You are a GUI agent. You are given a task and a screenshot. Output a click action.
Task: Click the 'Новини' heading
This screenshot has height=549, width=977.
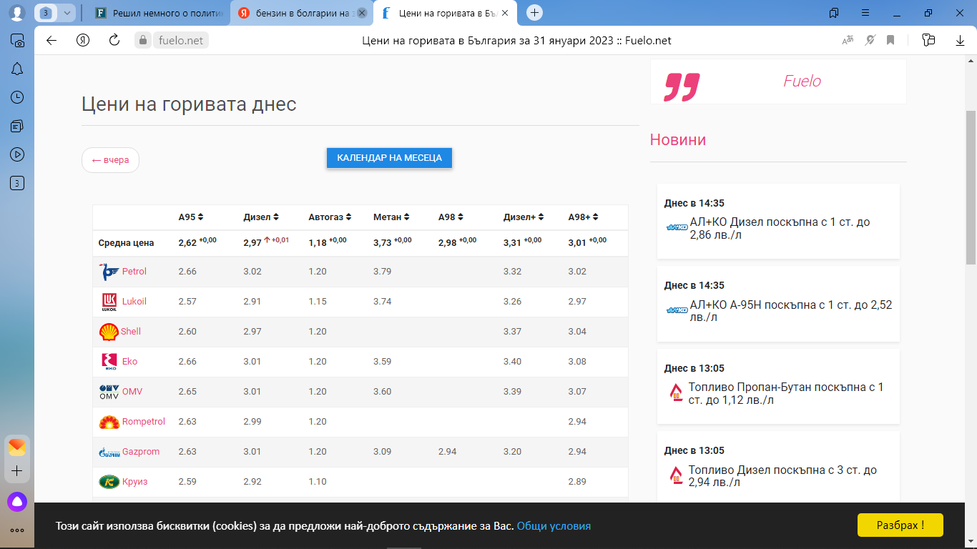(x=678, y=140)
